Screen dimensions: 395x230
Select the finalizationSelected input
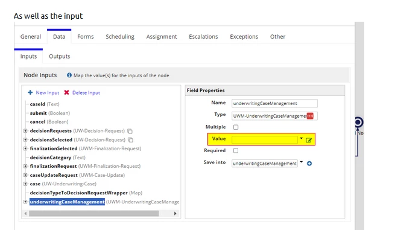[x=86, y=149]
